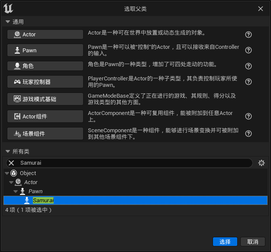Click the '4 项（1 项被选中）' status text
Image resolution: width=271 pixels, height=252 pixels.
29,210
